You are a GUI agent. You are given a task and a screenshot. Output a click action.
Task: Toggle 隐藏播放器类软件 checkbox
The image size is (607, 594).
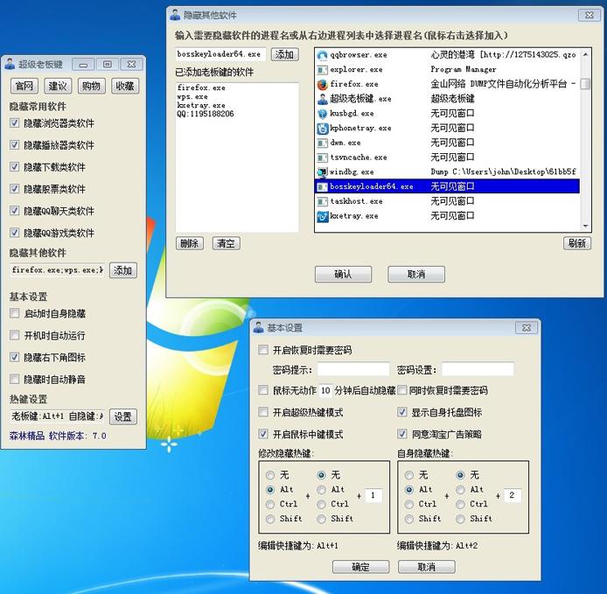click(14, 145)
